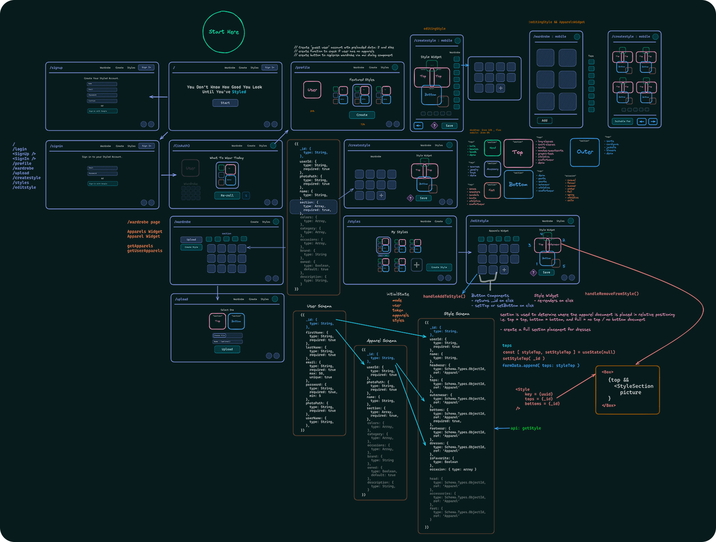
Task: Click Create Style button in /styles frame
Action: click(x=439, y=267)
